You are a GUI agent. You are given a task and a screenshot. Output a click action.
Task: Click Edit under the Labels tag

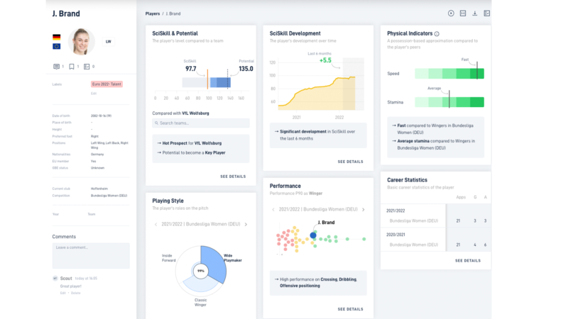(x=94, y=94)
